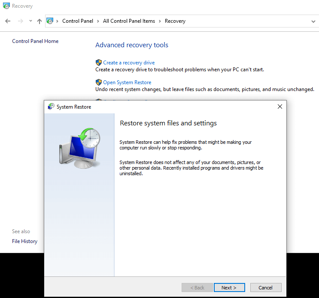
Task: Click the Recovery window title icon
Action: pyautogui.click(x=6, y=6)
